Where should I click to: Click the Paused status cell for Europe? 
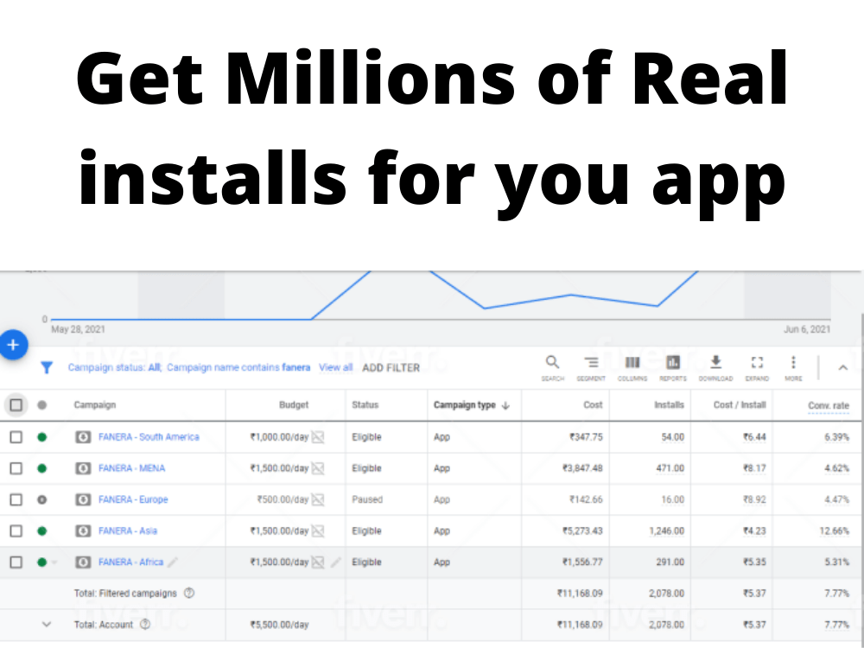point(367,499)
